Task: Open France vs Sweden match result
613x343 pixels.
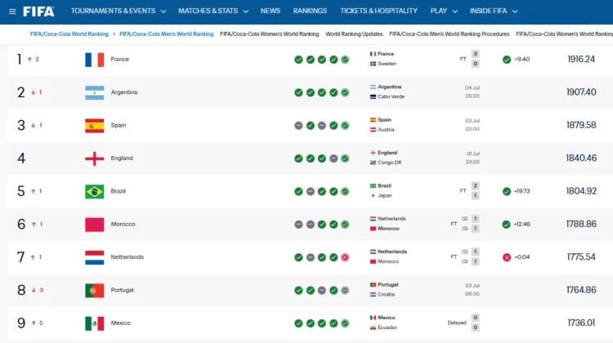Action: point(424,59)
